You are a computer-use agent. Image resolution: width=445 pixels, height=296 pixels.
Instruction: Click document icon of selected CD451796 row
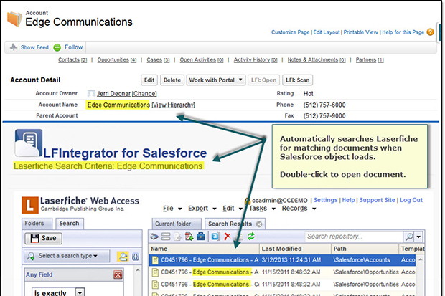(155, 260)
